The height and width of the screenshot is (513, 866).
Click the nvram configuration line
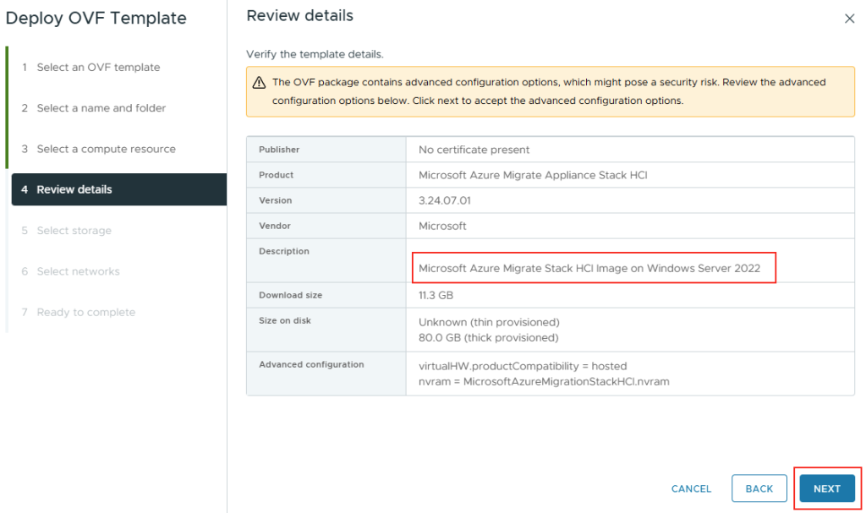(x=544, y=381)
